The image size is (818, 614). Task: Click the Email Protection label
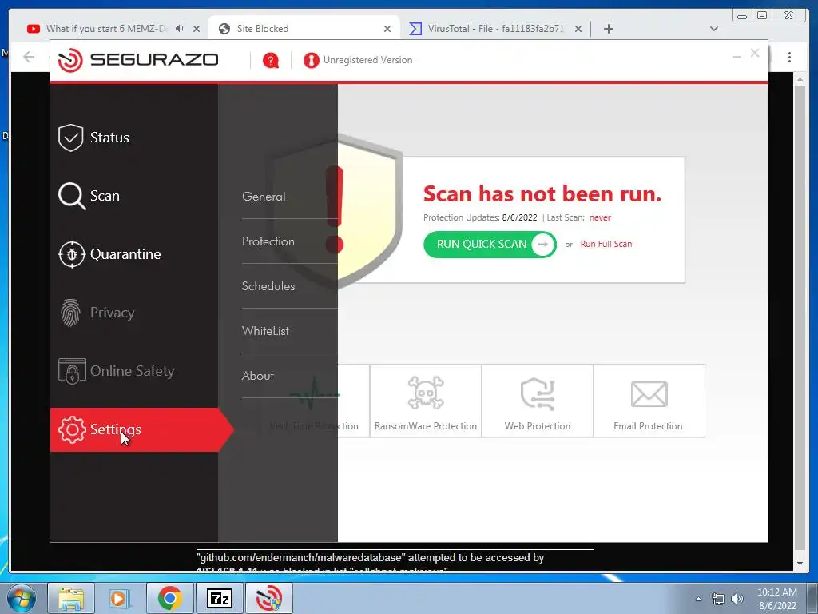[648, 426]
